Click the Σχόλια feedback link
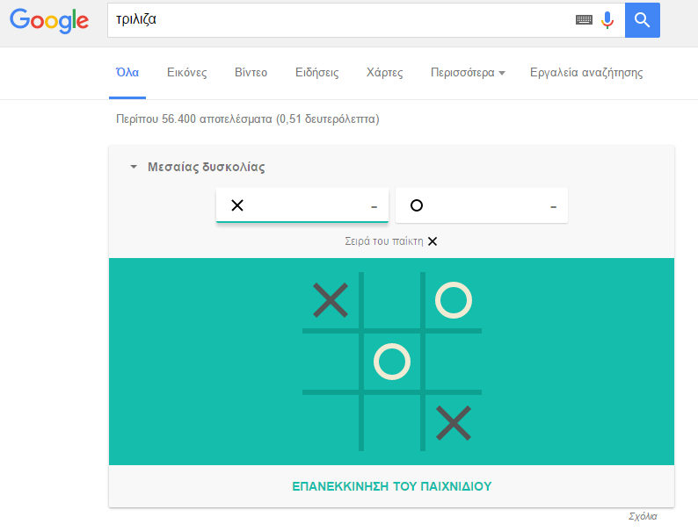This screenshot has height=531, width=698. tap(643, 517)
